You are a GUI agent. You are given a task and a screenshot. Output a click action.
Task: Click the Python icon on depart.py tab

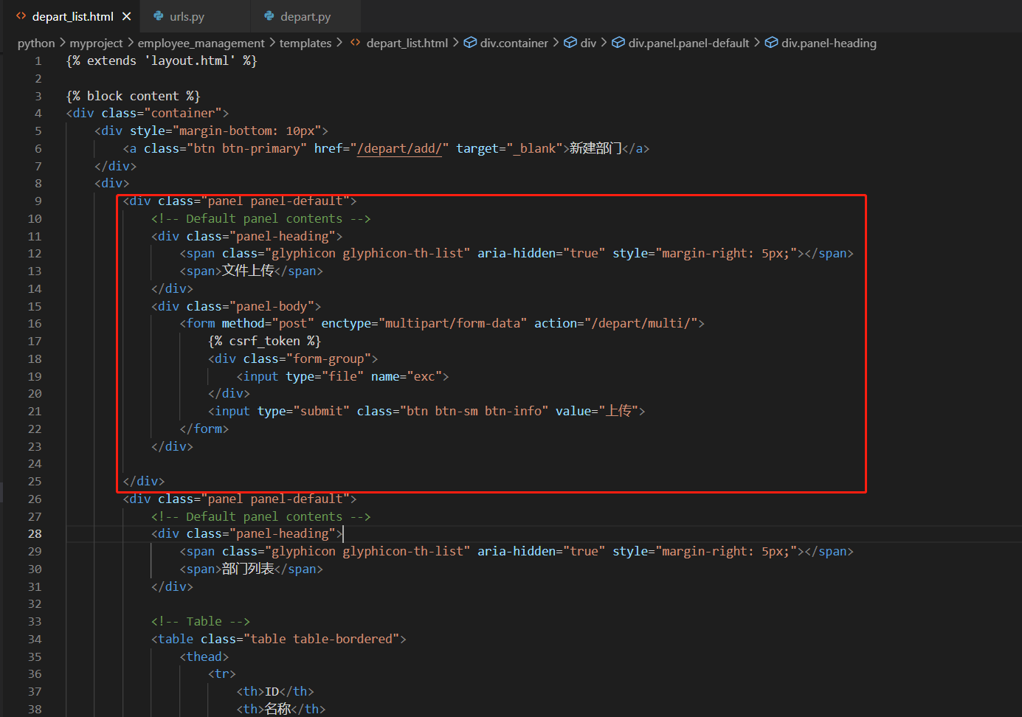[x=269, y=16]
